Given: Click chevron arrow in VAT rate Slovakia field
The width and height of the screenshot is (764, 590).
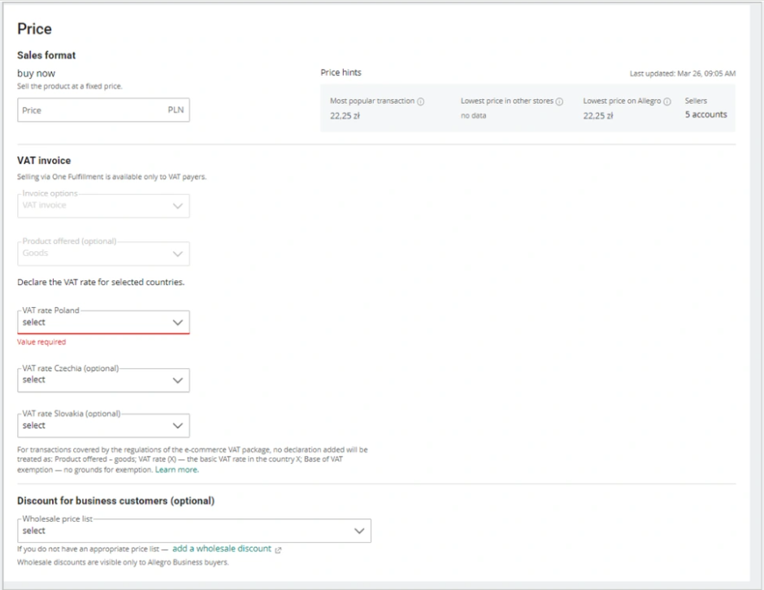Looking at the screenshot, I should [178, 425].
